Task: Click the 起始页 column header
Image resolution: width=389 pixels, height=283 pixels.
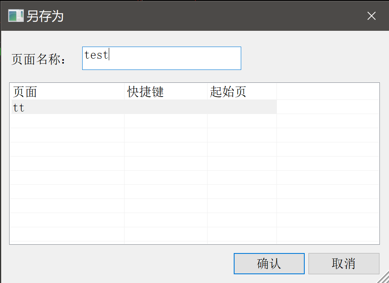Action: (x=242, y=92)
